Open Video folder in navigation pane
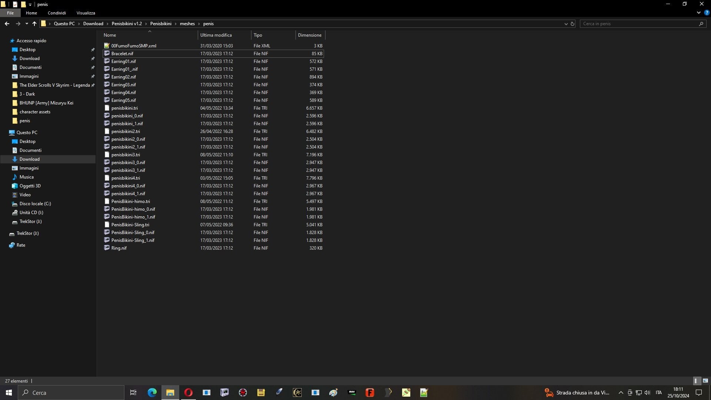 [x=25, y=195]
